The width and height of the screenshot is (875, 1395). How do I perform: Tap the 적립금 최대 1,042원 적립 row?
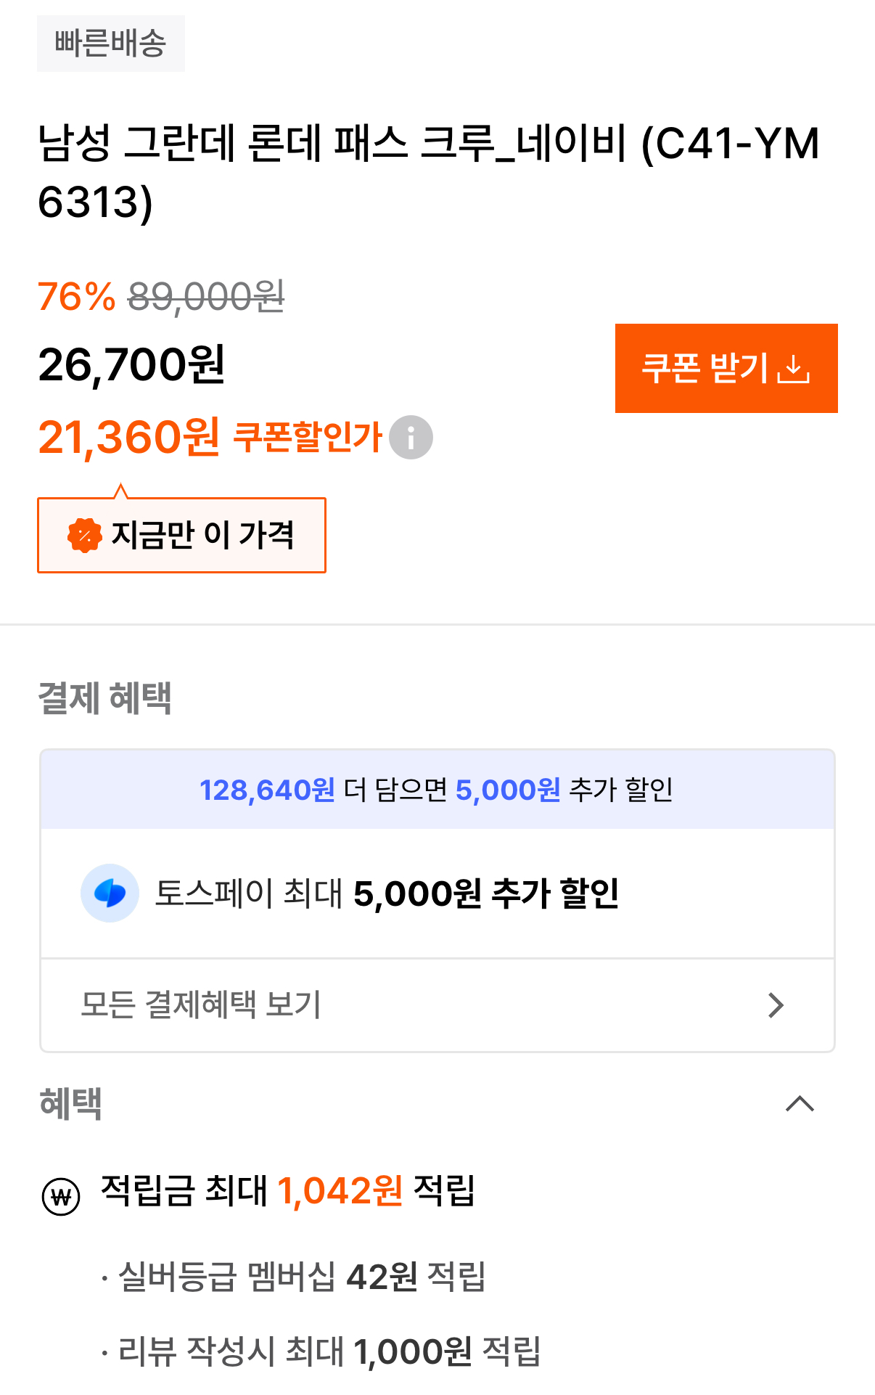288,1191
